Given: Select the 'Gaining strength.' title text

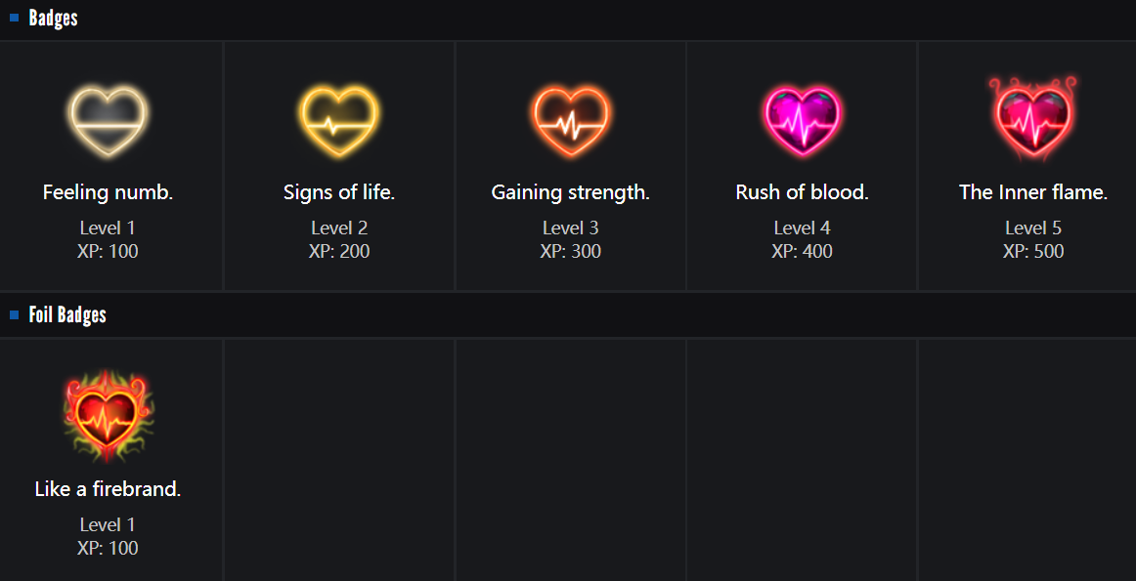Looking at the screenshot, I should pyautogui.click(x=570, y=192).
